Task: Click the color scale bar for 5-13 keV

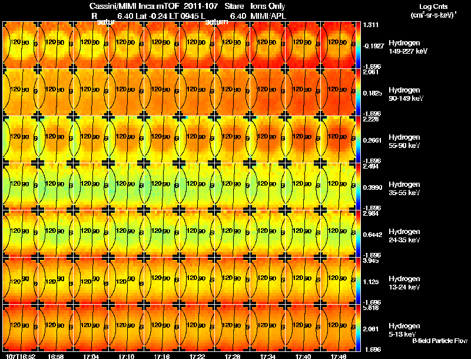Action: click(x=358, y=328)
